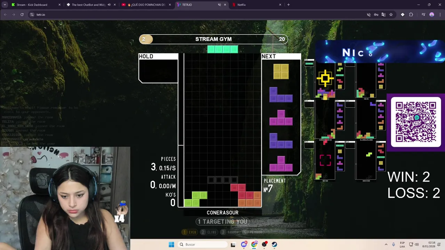This screenshot has height=250, width=445.
Task: Open Steam from the taskbar
Action: click(x=275, y=244)
